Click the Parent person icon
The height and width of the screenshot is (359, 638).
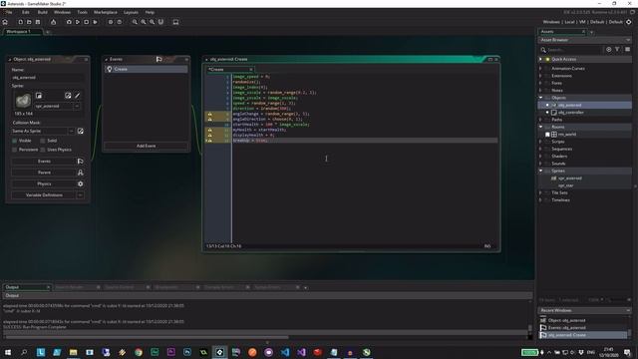(x=80, y=173)
